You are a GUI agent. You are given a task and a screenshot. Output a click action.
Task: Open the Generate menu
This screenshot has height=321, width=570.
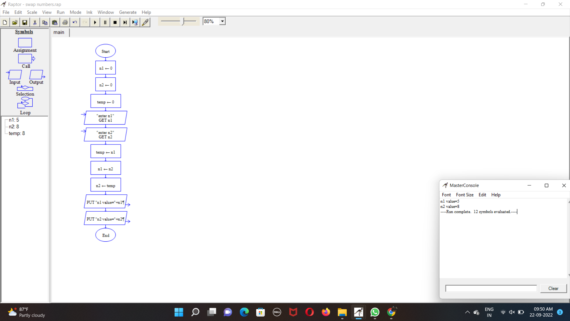[128, 12]
